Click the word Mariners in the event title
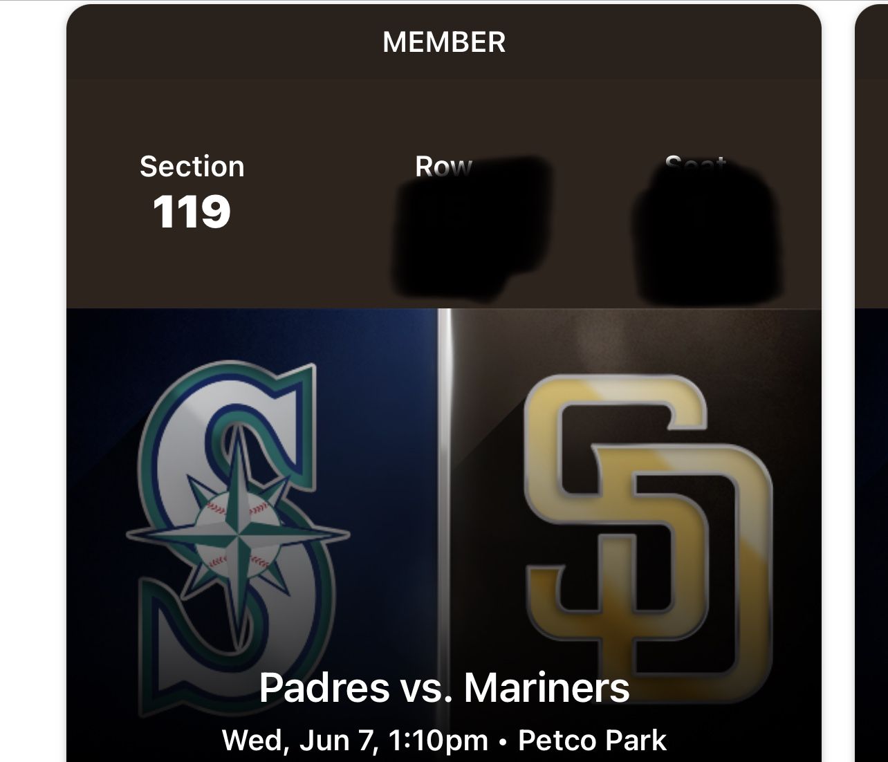This screenshot has width=888, height=762. (x=547, y=687)
